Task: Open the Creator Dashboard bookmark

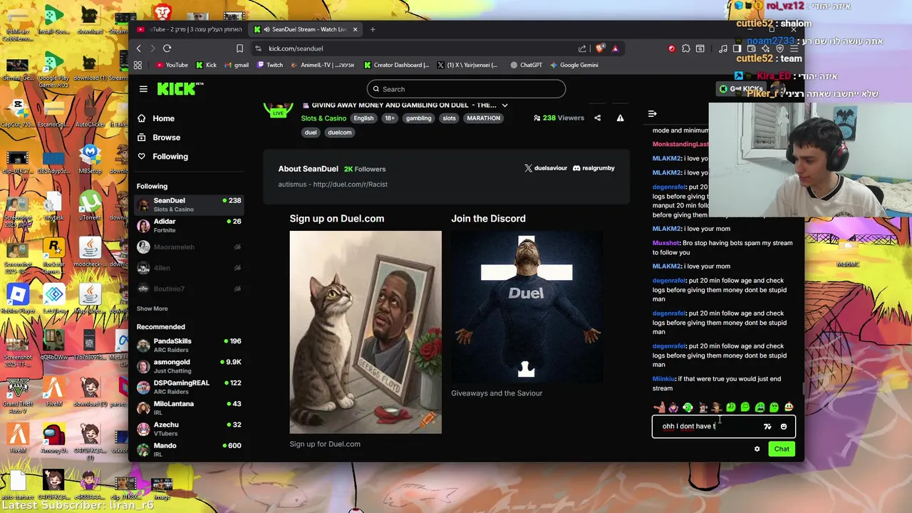Action: (x=397, y=65)
